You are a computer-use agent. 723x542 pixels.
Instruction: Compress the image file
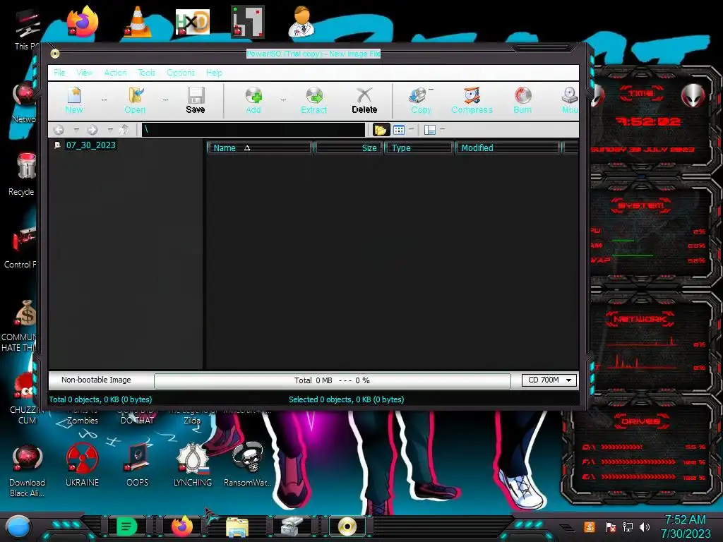472,100
